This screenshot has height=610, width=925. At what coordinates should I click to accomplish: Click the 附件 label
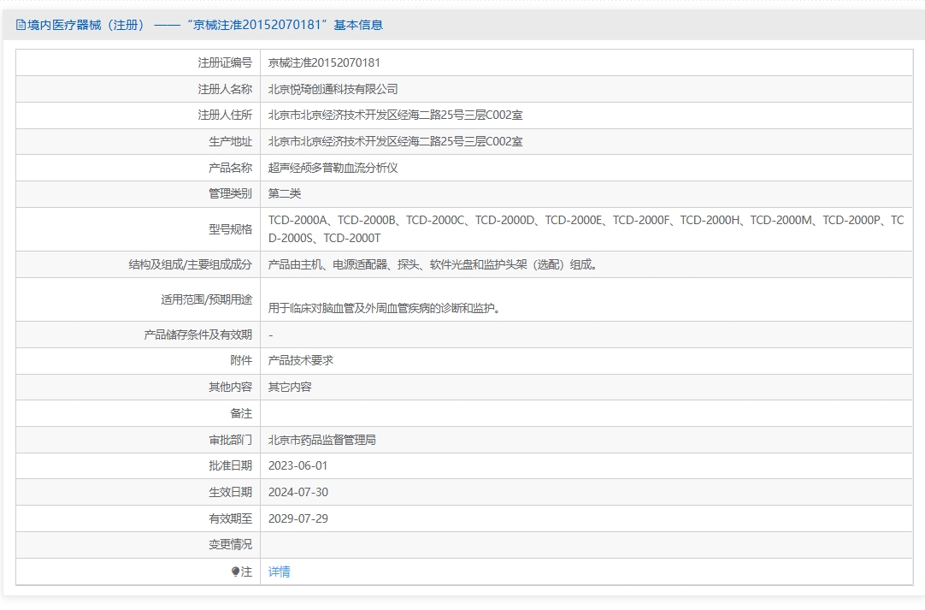point(241,360)
